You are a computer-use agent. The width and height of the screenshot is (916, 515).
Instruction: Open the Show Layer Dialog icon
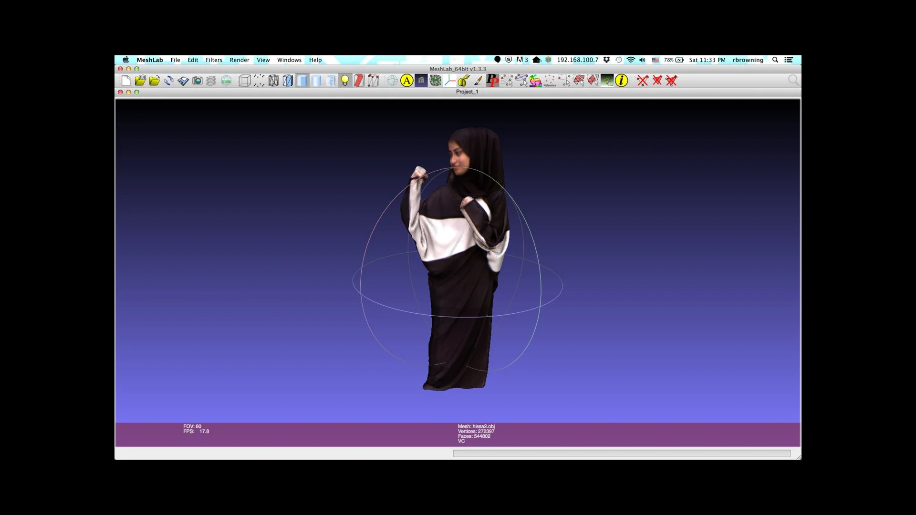[x=211, y=81]
